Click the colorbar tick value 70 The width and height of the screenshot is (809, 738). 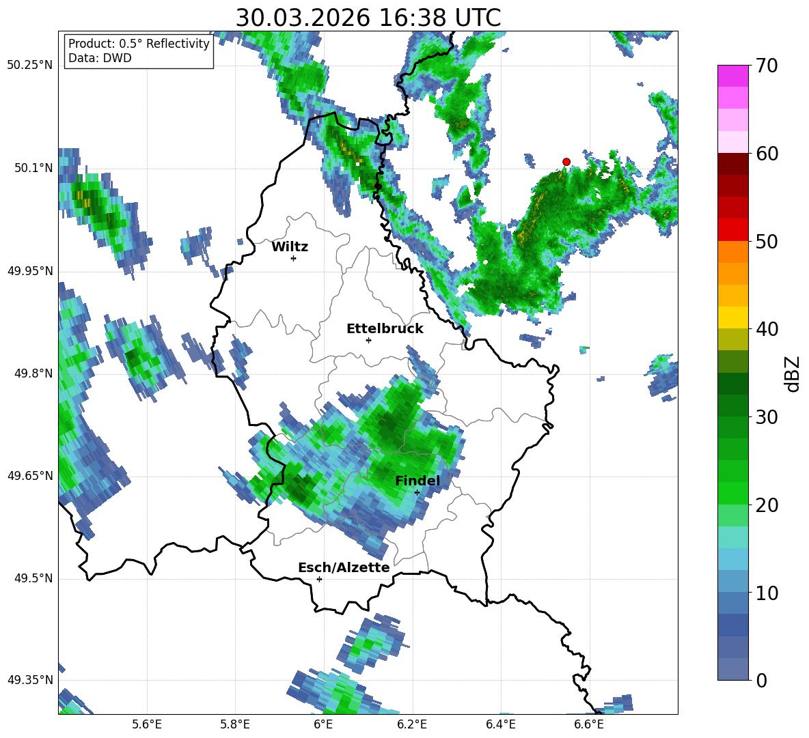[x=767, y=66]
